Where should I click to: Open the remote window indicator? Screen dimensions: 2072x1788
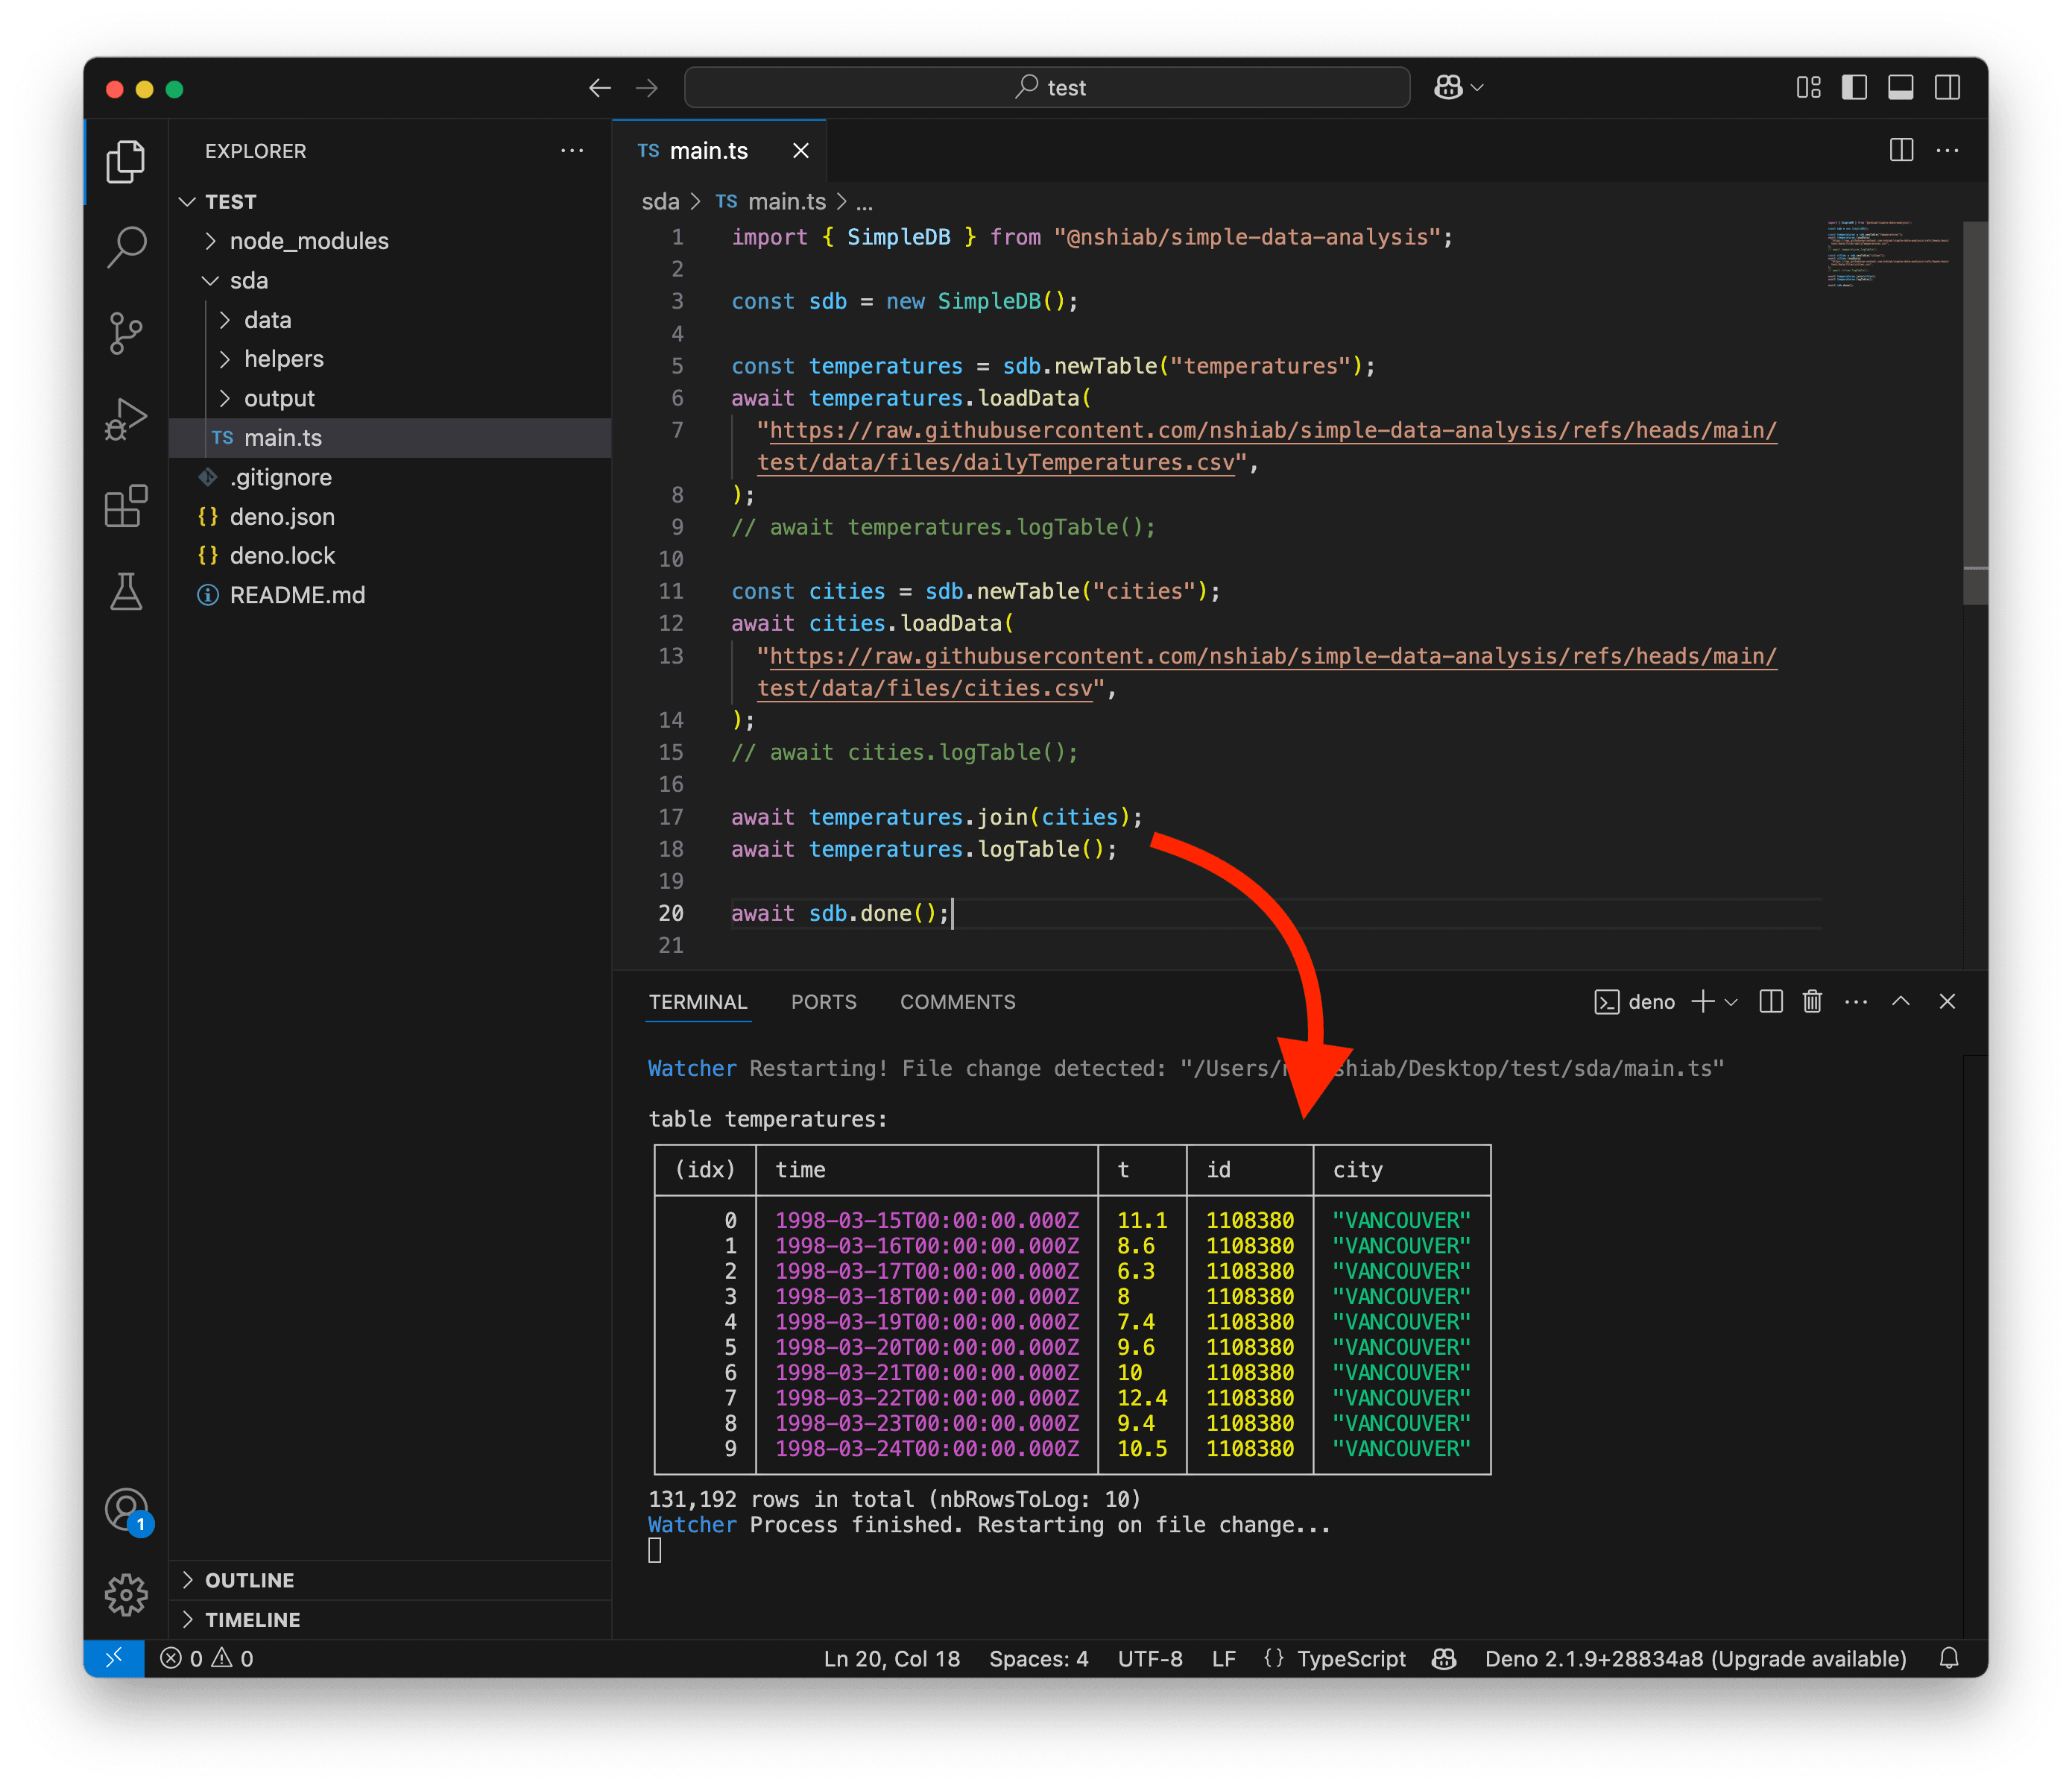click(x=114, y=1658)
